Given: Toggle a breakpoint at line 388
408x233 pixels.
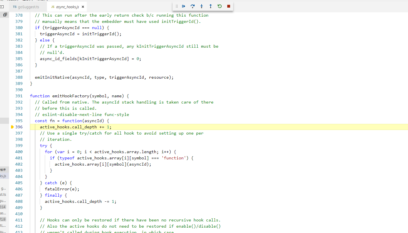Looking at the screenshot, I should click(x=12, y=77).
